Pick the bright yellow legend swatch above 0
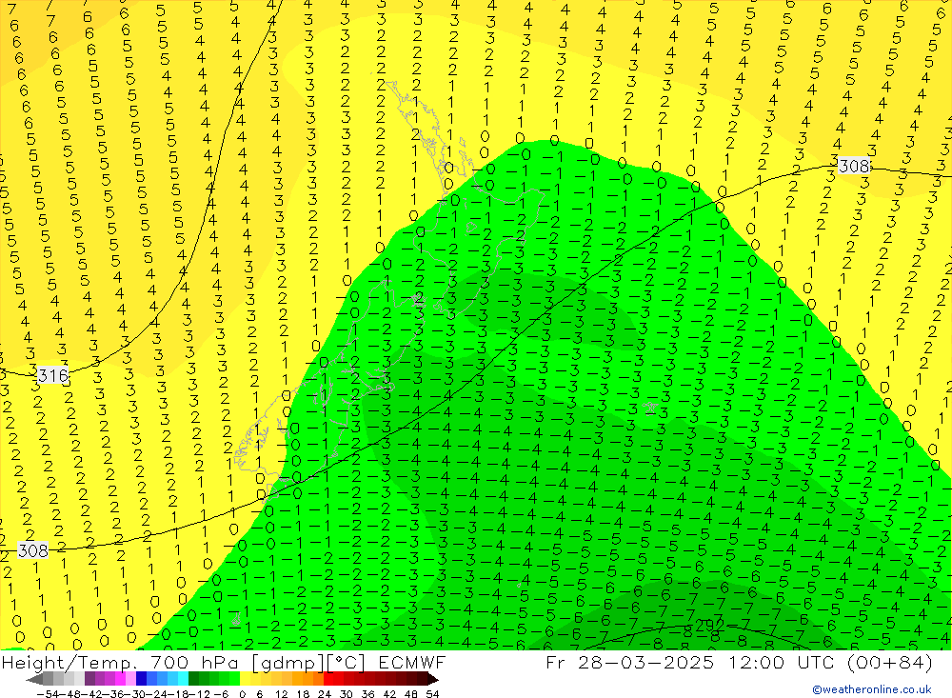952x698 pixels. pos(246,679)
